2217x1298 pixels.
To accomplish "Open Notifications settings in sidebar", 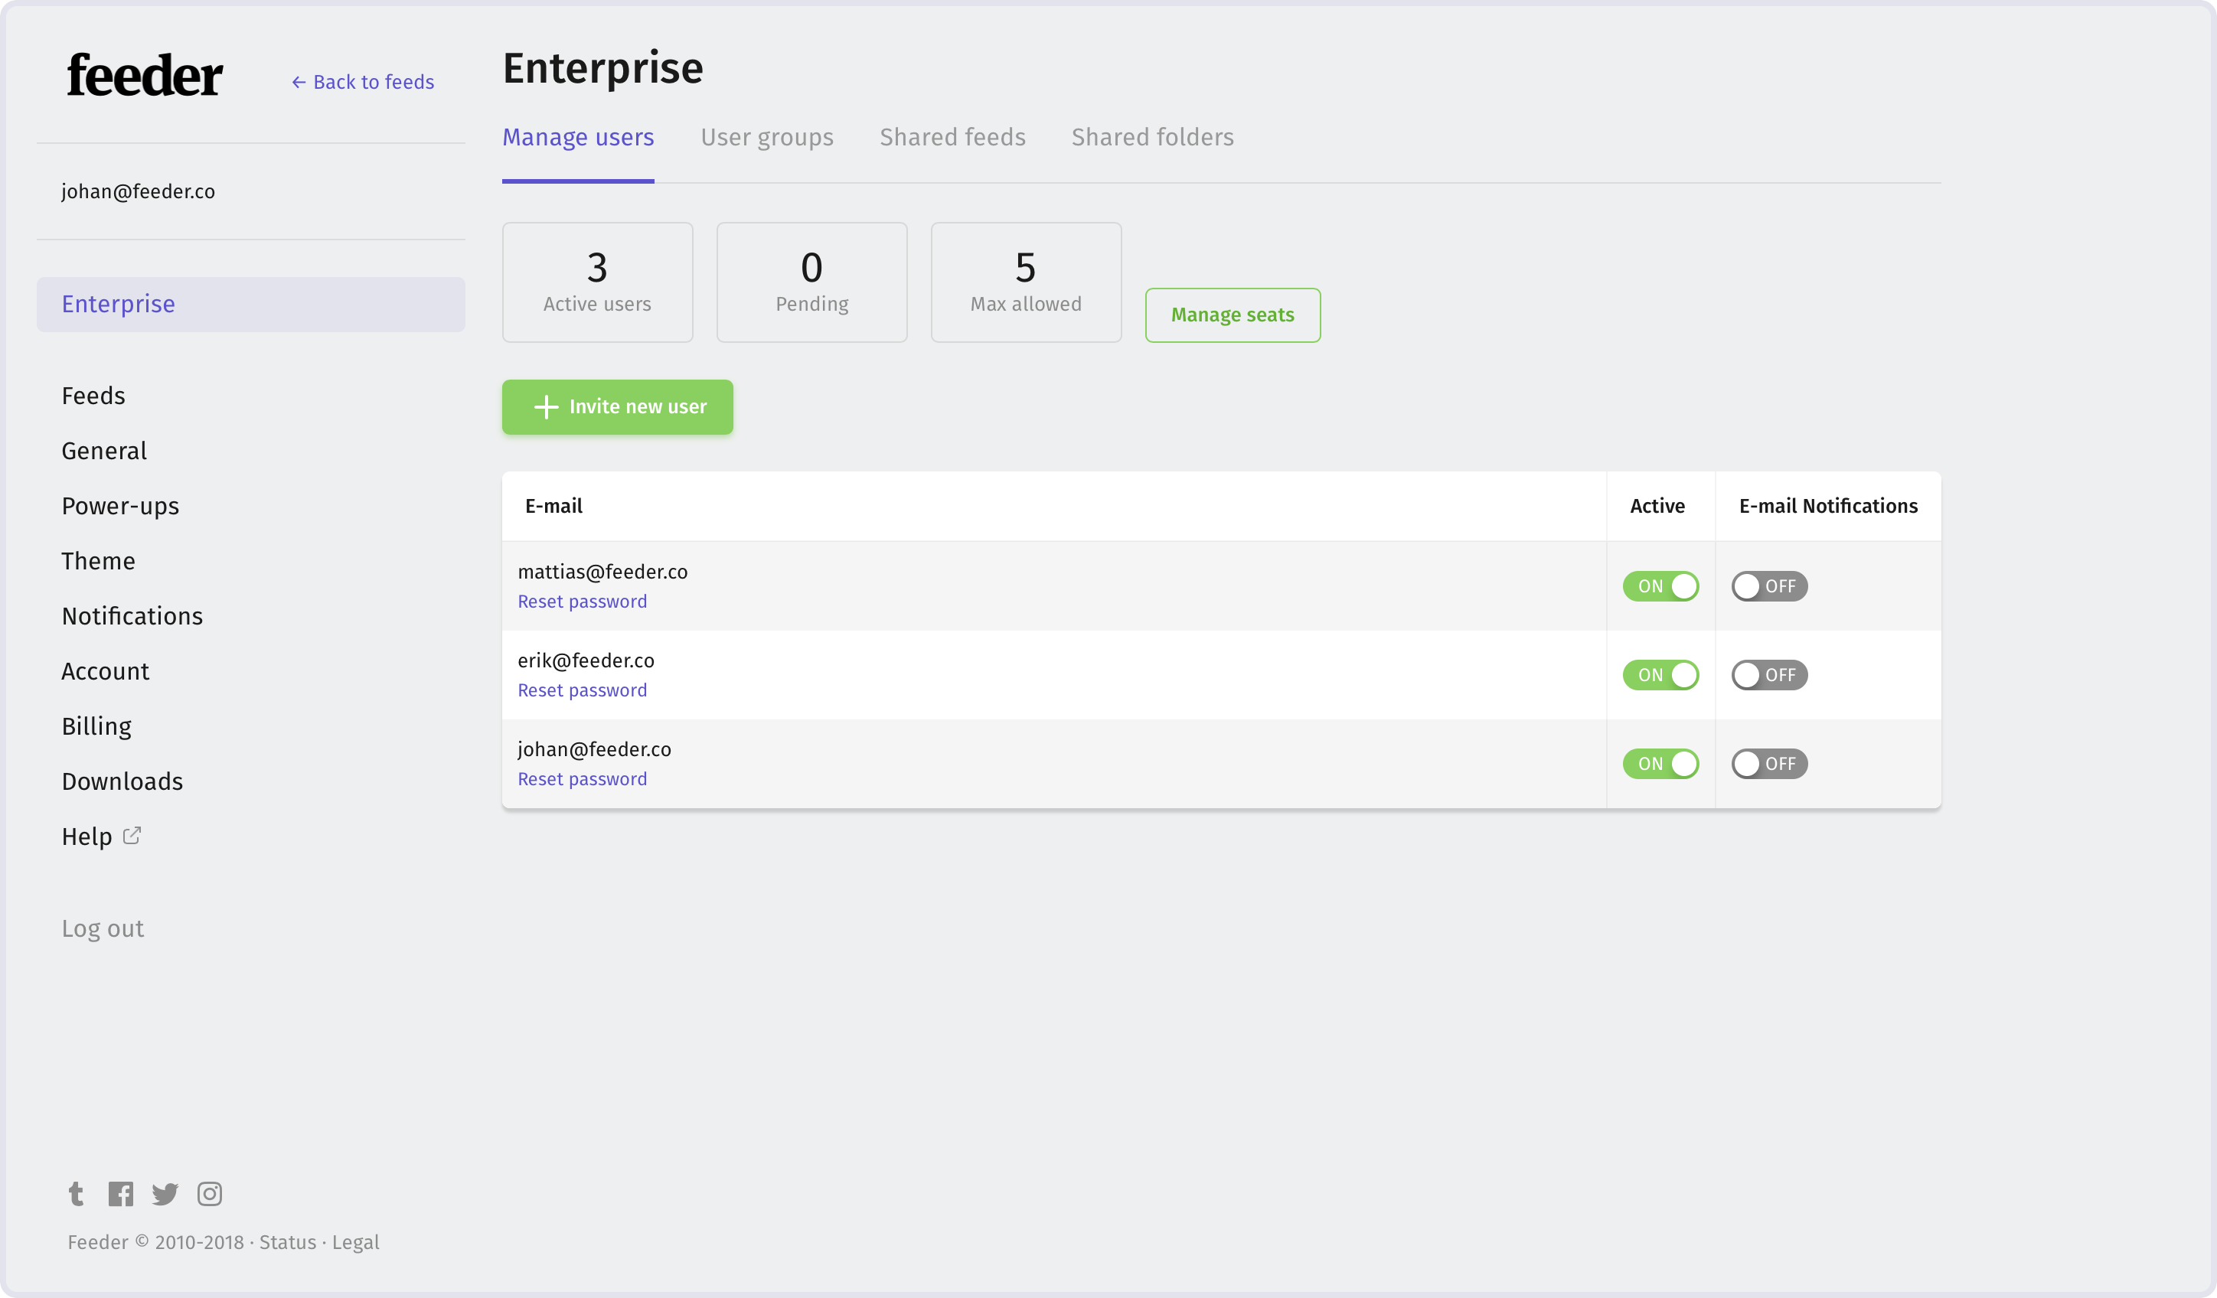I will pyautogui.click(x=132, y=616).
